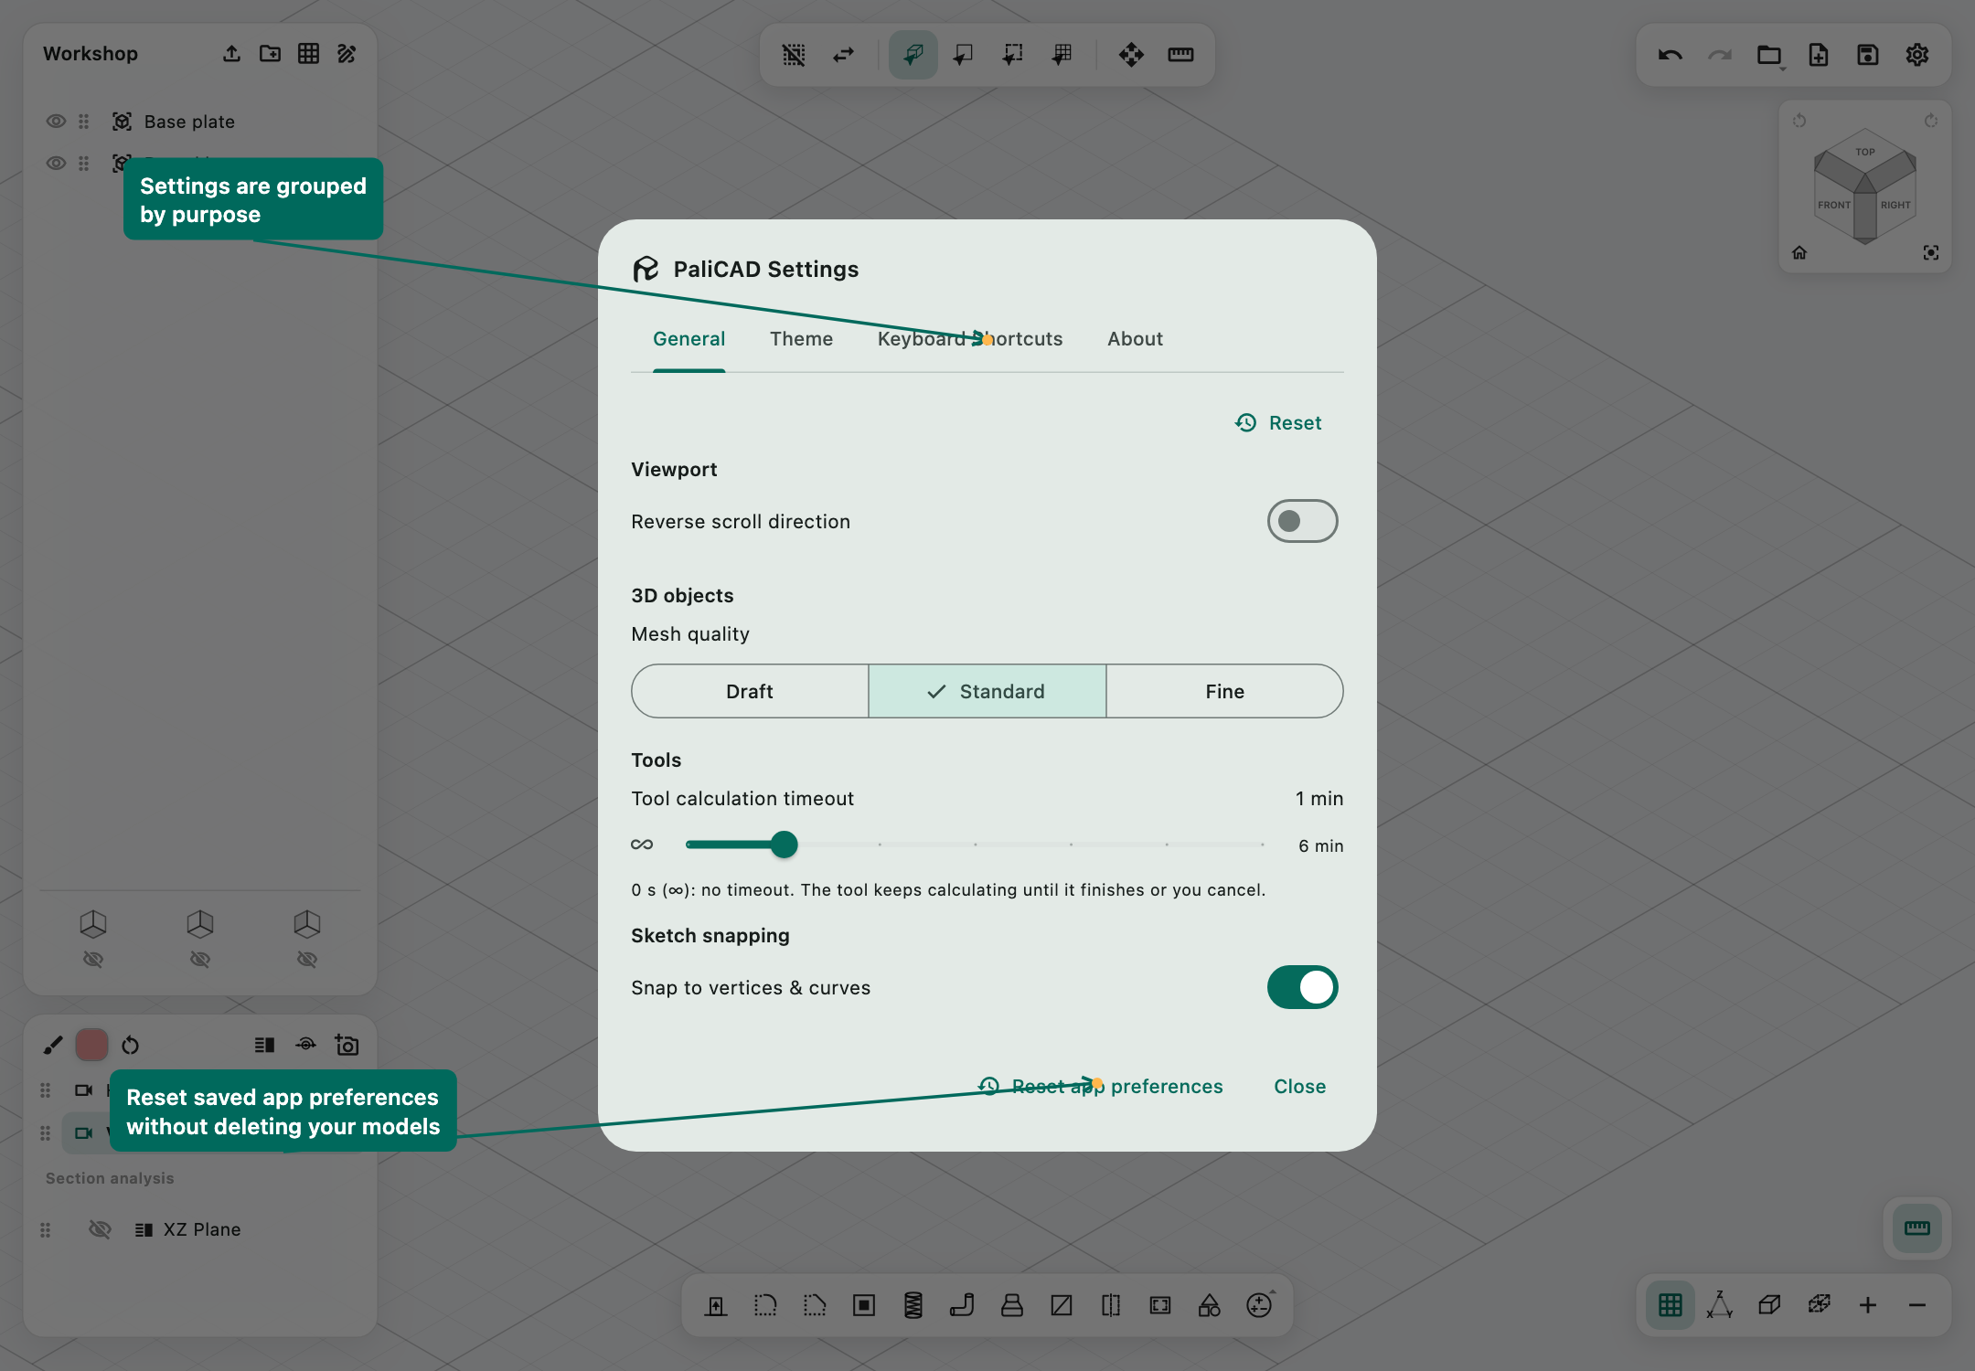Turn off Snap to vertices & curves
Viewport: 1975px width, 1371px height.
[1302, 987]
